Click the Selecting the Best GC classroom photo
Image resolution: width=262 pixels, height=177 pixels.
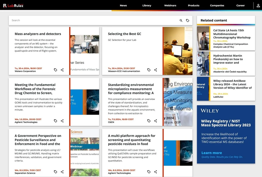178,51
